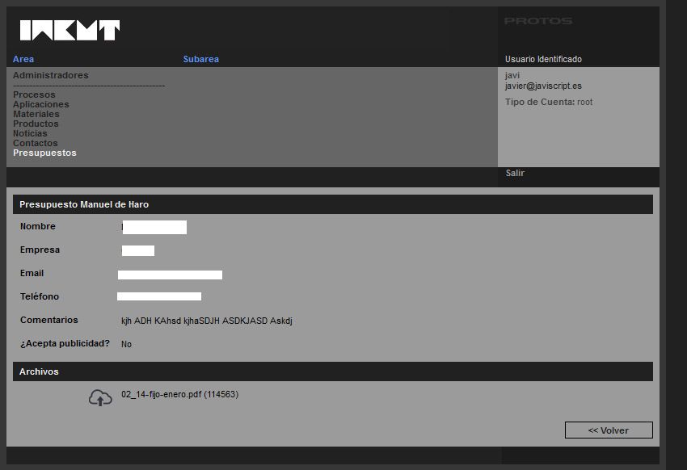Log out using the Salir link
Screen dimensions: 687x470
[x=515, y=173]
